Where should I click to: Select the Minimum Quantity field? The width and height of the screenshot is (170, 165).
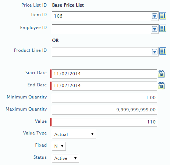pyautogui.click(x=105, y=98)
